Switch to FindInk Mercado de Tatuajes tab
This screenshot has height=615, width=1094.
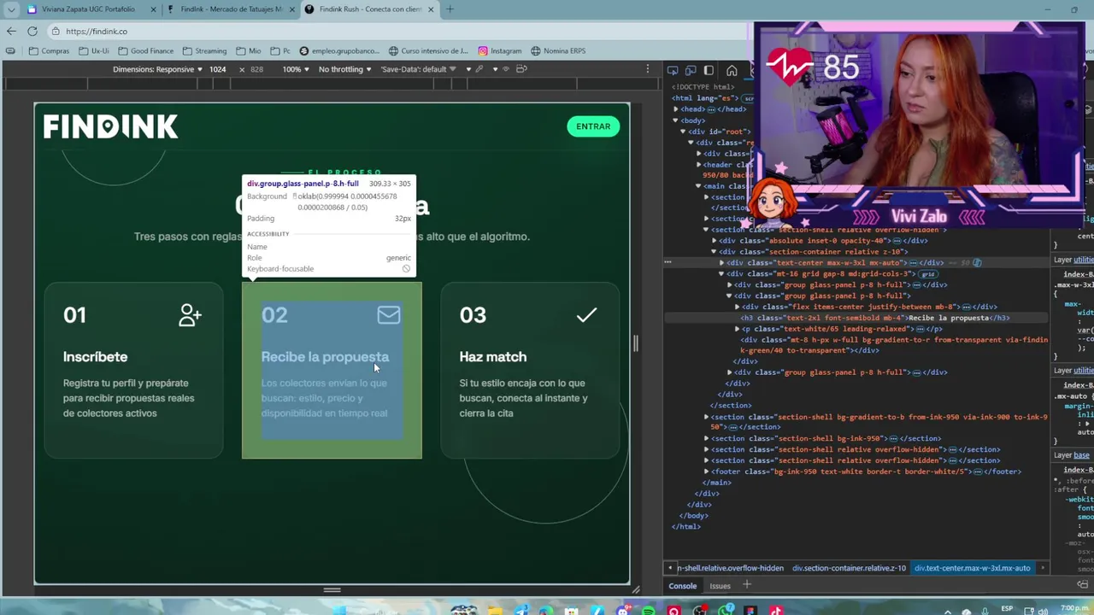(x=231, y=9)
